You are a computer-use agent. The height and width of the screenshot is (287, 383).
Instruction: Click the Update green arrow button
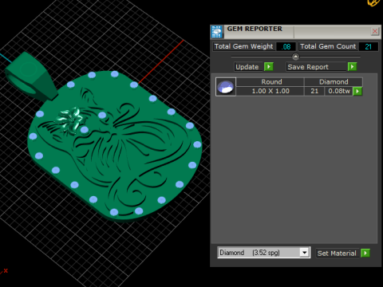(269, 67)
